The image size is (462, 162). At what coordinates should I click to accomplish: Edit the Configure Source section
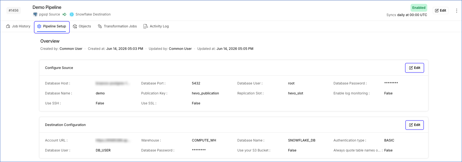click(414, 68)
